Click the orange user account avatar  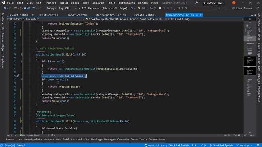(234, 3)
